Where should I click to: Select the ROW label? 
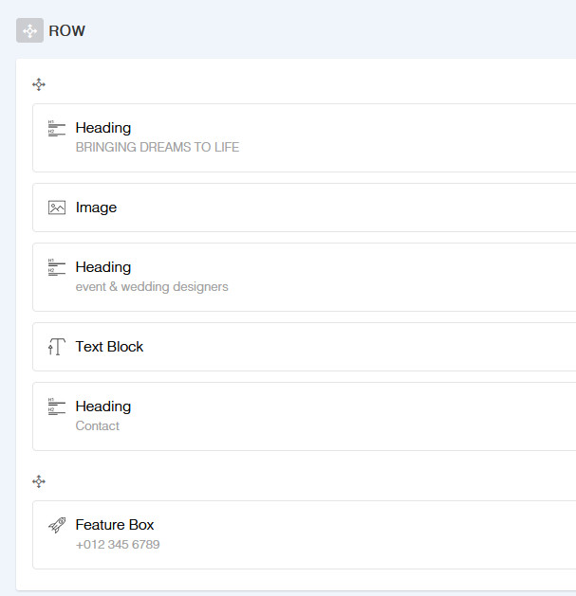pyautogui.click(x=66, y=31)
